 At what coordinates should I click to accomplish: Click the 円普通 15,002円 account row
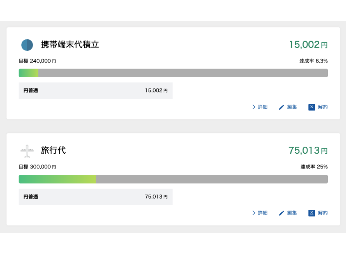pyautogui.click(x=96, y=91)
